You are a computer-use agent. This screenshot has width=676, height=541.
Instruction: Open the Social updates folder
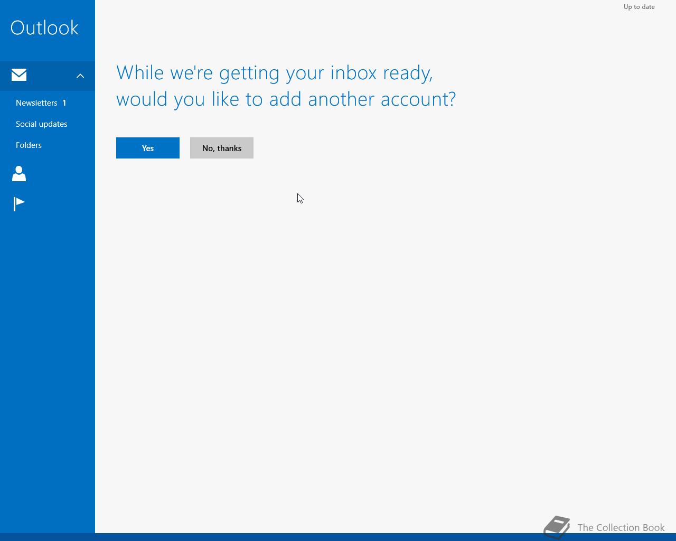42,124
